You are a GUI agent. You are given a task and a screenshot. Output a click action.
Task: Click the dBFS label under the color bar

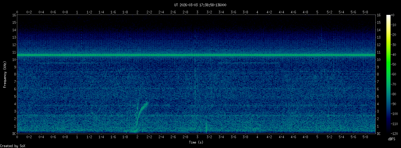tap(392, 139)
